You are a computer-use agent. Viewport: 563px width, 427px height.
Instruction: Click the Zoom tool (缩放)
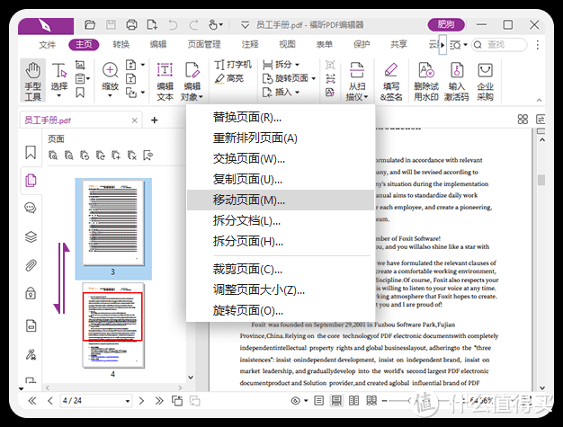(x=111, y=80)
